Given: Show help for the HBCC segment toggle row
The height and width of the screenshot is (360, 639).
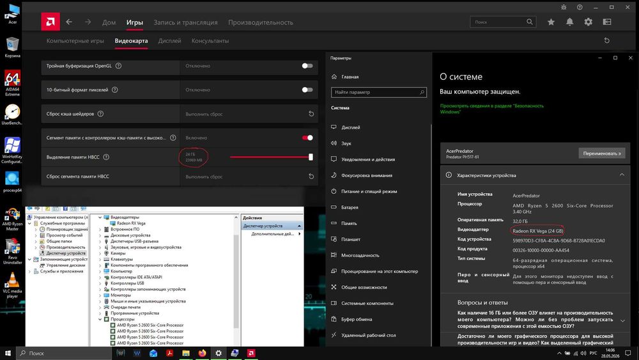Looking at the screenshot, I should 173,138.
